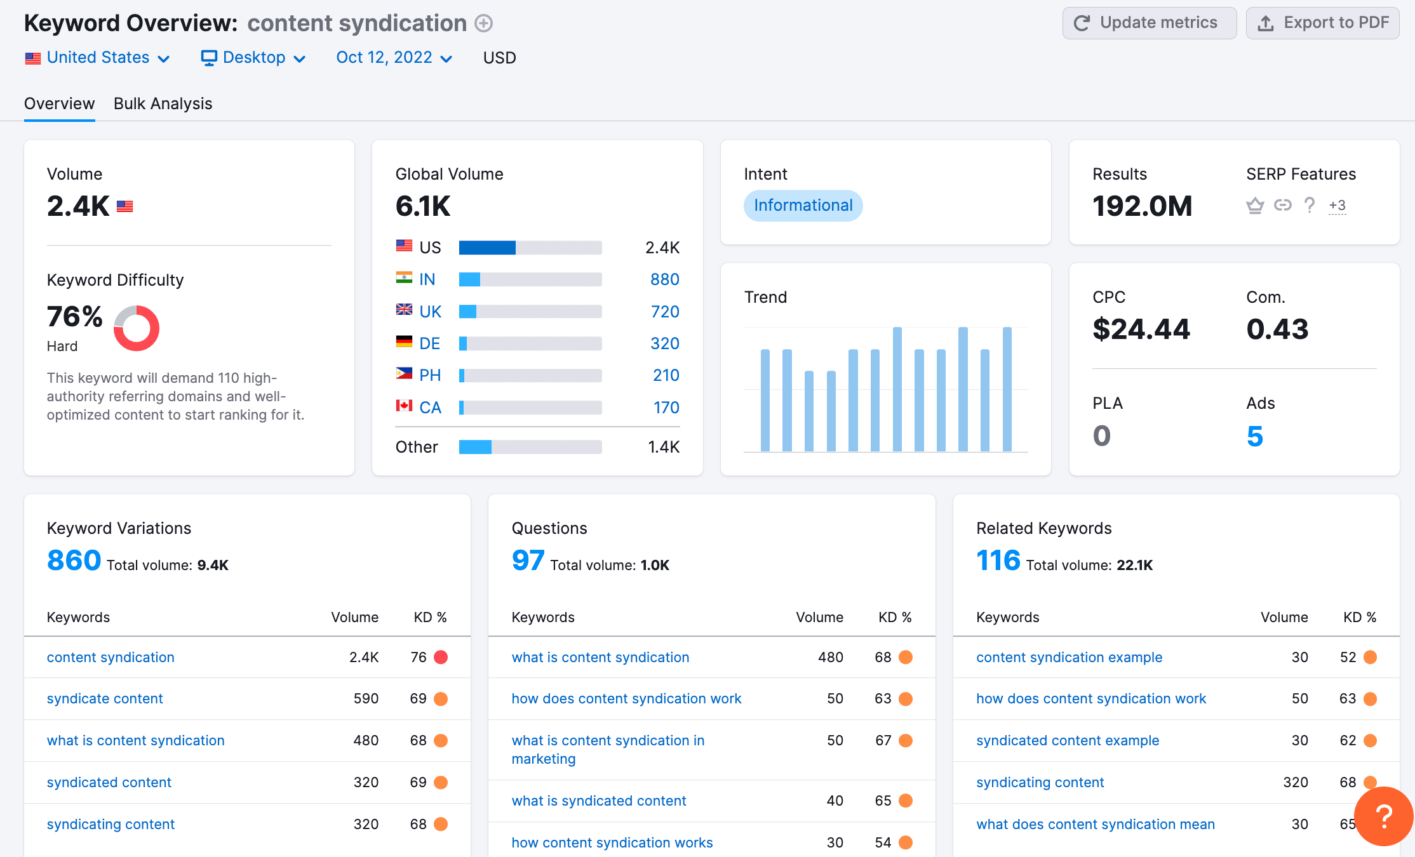Click the content syndication keyword variation link
The height and width of the screenshot is (857, 1415).
pyautogui.click(x=110, y=657)
